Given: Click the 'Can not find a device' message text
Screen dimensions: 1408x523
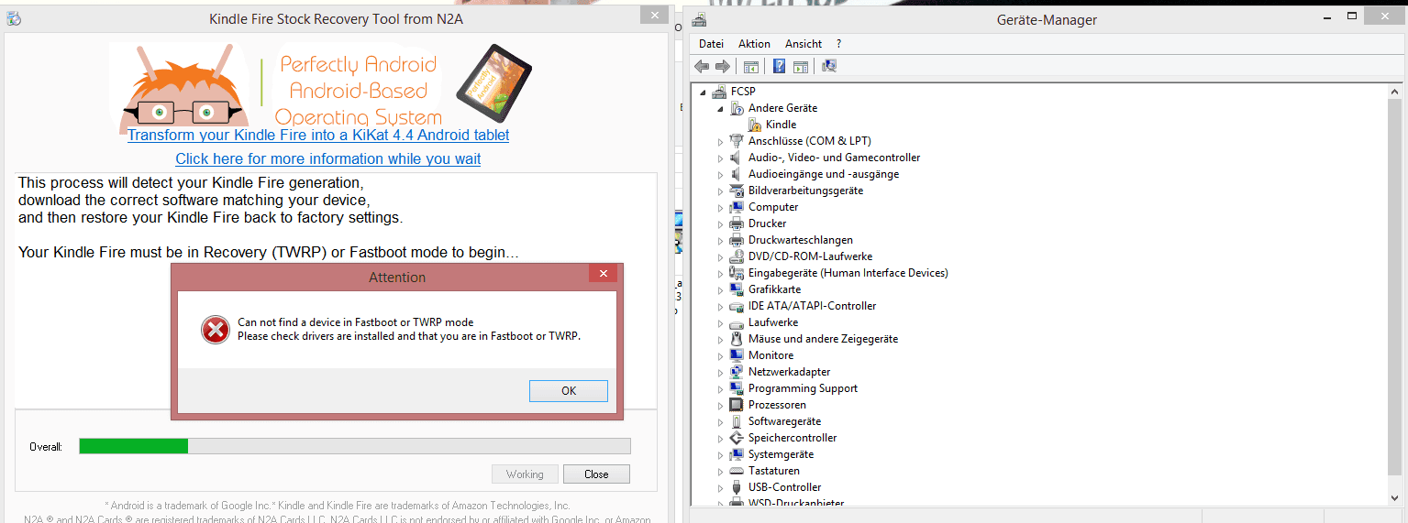Looking at the screenshot, I should pyautogui.click(x=355, y=322).
